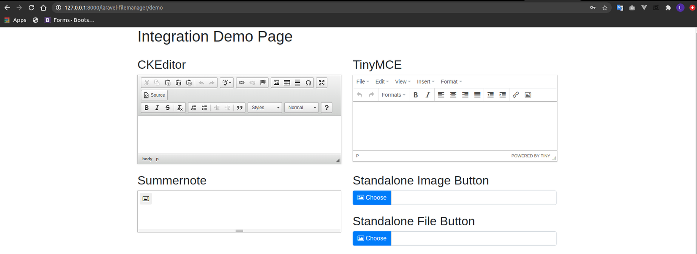Viewport: 697px width, 254px height.
Task: Click Choose under Standalone Image Button
Action: [372, 197]
